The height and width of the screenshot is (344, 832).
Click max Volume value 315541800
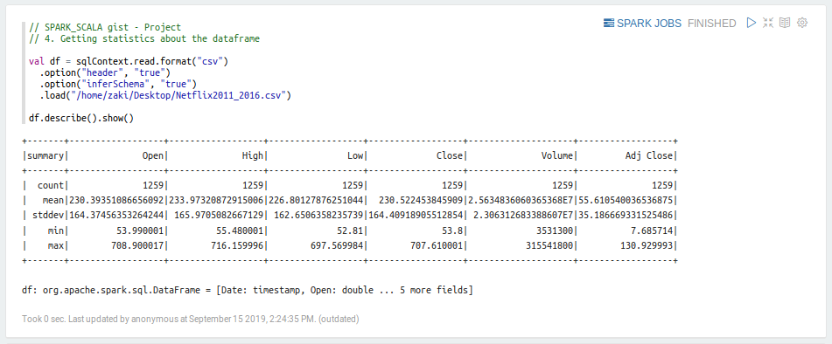(x=549, y=245)
